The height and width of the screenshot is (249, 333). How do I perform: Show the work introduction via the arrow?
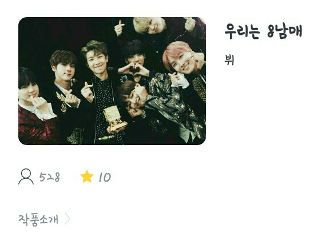point(68,219)
